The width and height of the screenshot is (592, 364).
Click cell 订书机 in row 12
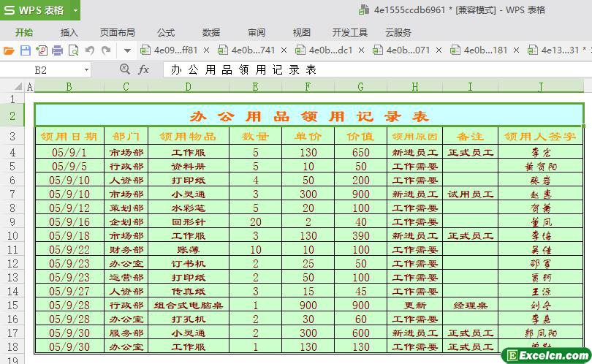pyautogui.click(x=189, y=264)
